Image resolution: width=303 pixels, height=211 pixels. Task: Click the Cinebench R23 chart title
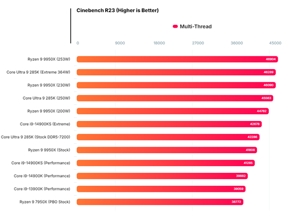click(118, 11)
